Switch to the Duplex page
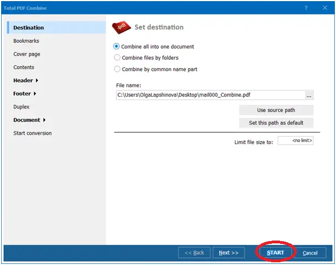Image resolution: width=336 pixels, height=265 pixels. click(22, 107)
